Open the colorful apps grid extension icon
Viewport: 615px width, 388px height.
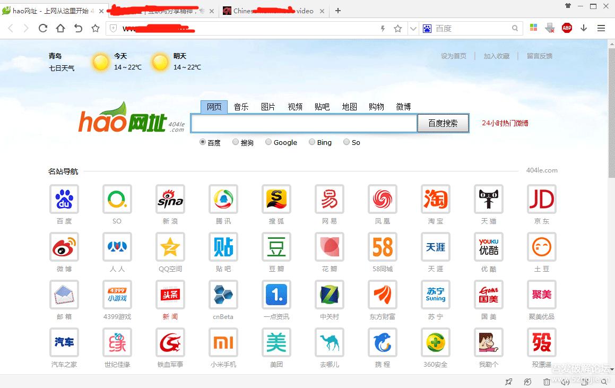[x=533, y=28]
